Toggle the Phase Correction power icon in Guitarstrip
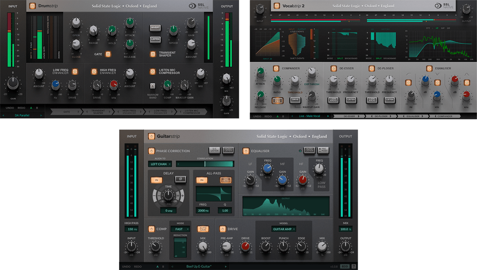 tap(151, 151)
